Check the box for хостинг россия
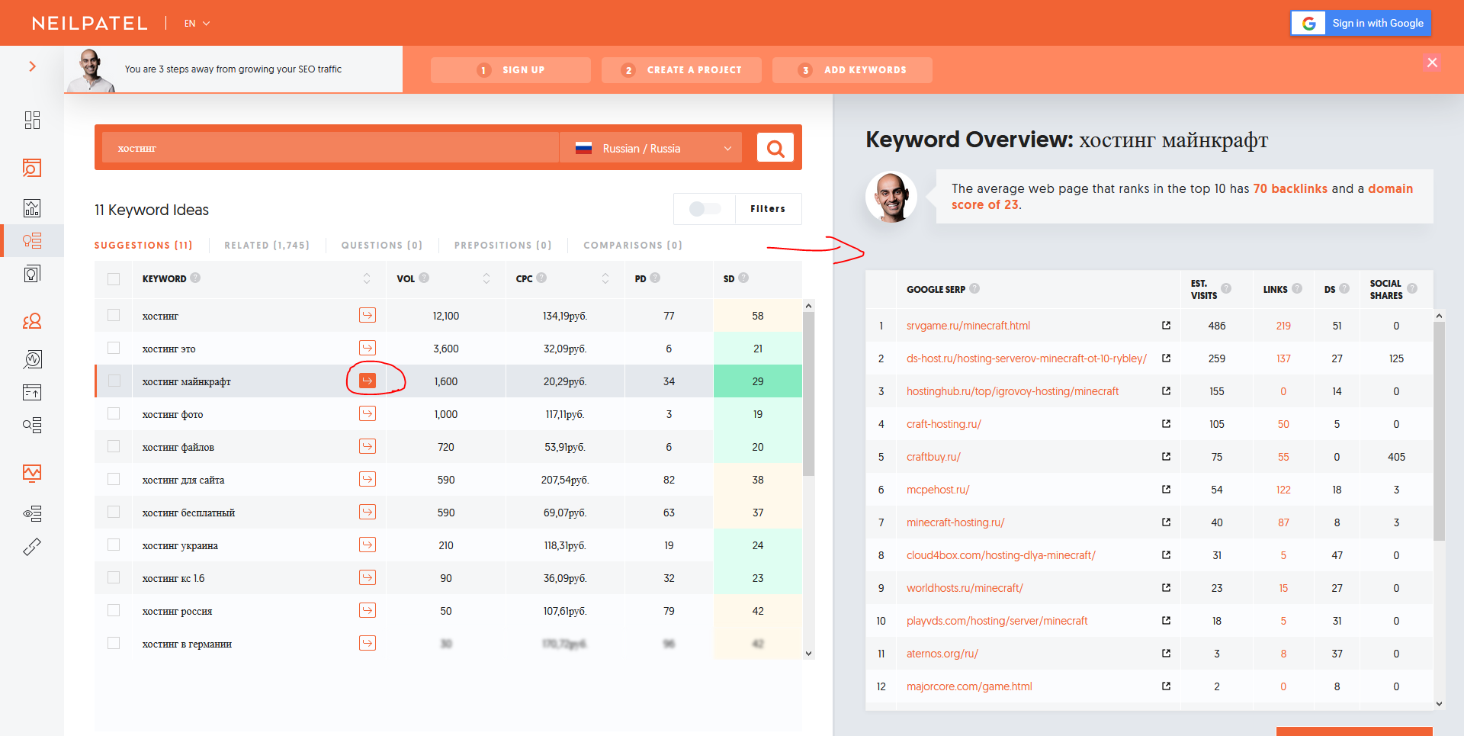Screen dimensions: 1464x736 [x=114, y=610]
